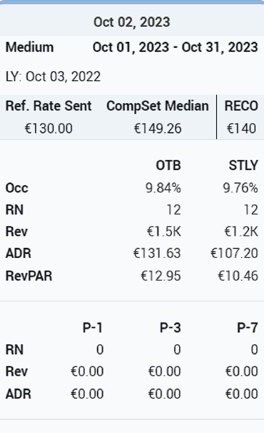
Task: Click the P-3 pickup column header
Action: coord(170,328)
